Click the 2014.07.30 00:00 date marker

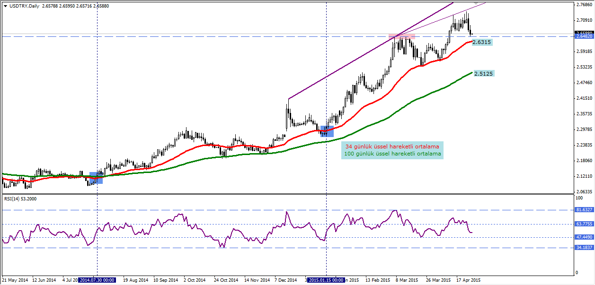pos(97,280)
